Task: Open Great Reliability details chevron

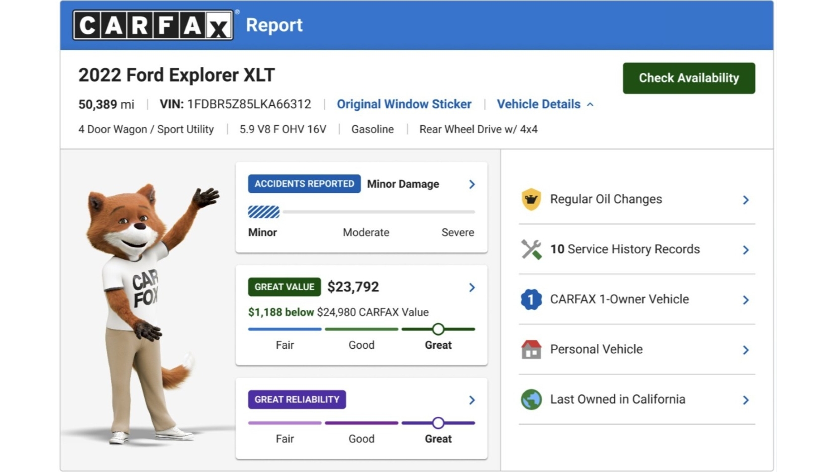Action: click(x=472, y=400)
